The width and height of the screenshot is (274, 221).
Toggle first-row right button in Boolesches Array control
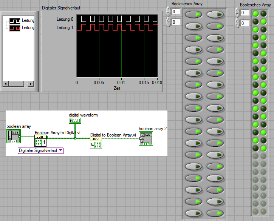pos(215,15)
